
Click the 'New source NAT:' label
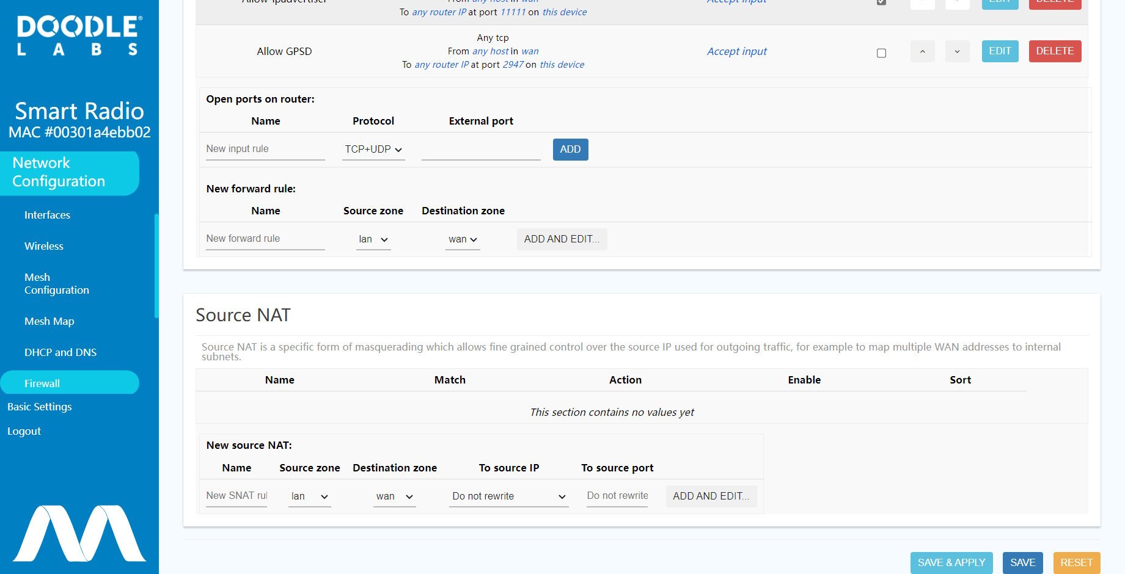(x=249, y=445)
